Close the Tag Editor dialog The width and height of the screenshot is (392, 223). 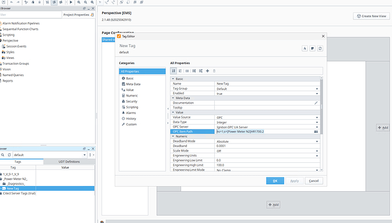tap(323, 36)
